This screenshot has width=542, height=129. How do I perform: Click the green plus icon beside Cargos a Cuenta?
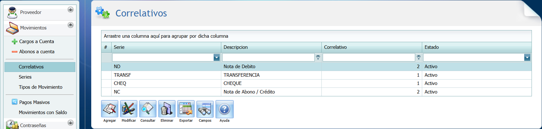[15, 42]
